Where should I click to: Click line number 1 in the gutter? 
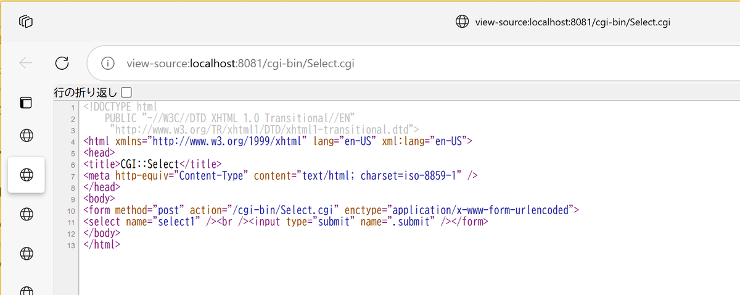(73, 107)
